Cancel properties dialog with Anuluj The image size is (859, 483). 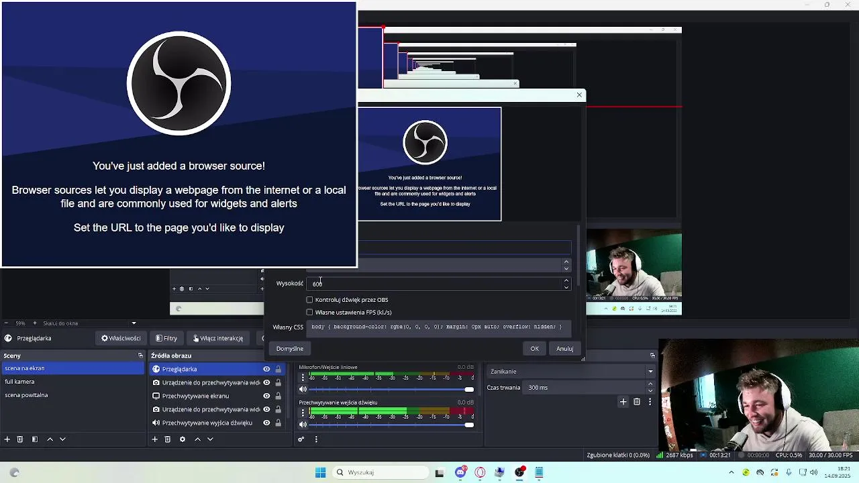564,349
